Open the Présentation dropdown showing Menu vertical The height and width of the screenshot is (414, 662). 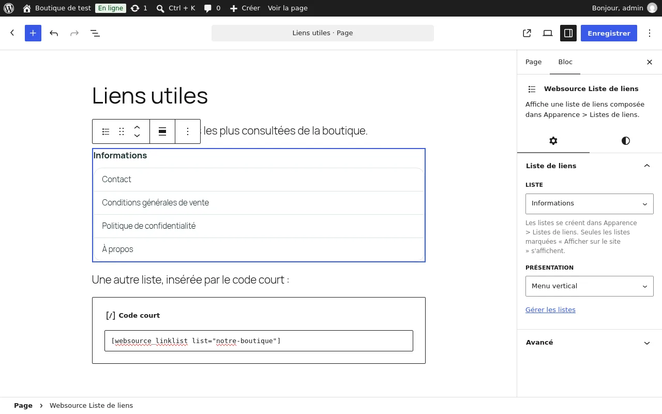click(x=590, y=286)
